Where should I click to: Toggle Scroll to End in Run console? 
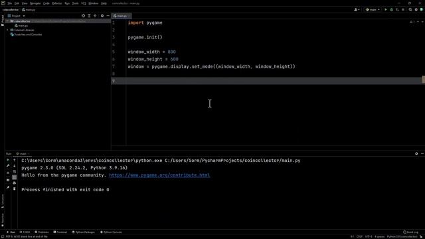click(x=15, y=177)
